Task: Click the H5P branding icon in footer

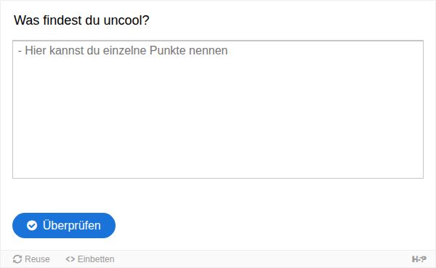Action: coord(419,259)
